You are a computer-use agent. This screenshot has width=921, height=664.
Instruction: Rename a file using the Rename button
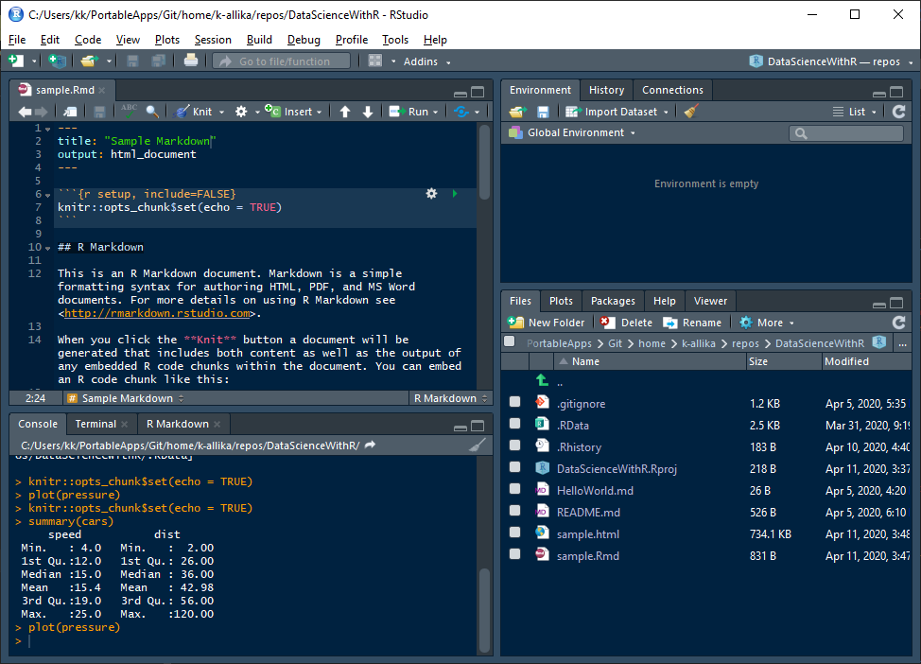[693, 322]
